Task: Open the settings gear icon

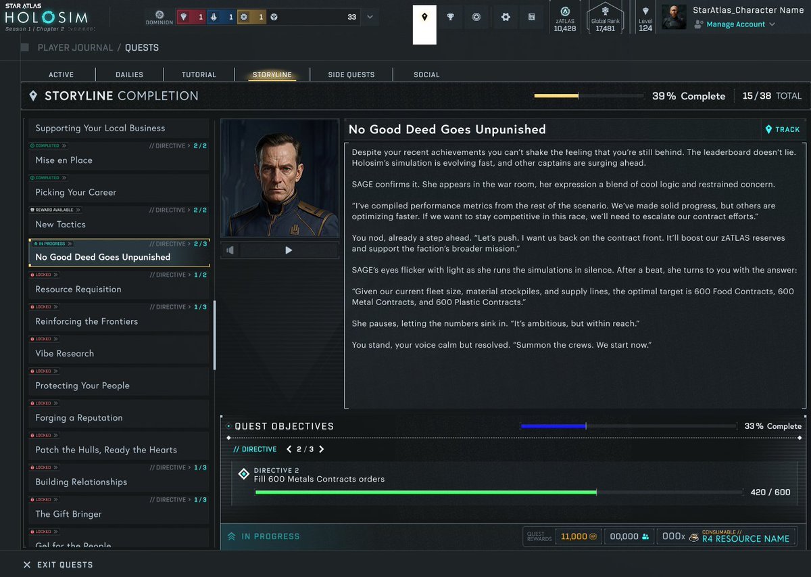Action: [506, 17]
